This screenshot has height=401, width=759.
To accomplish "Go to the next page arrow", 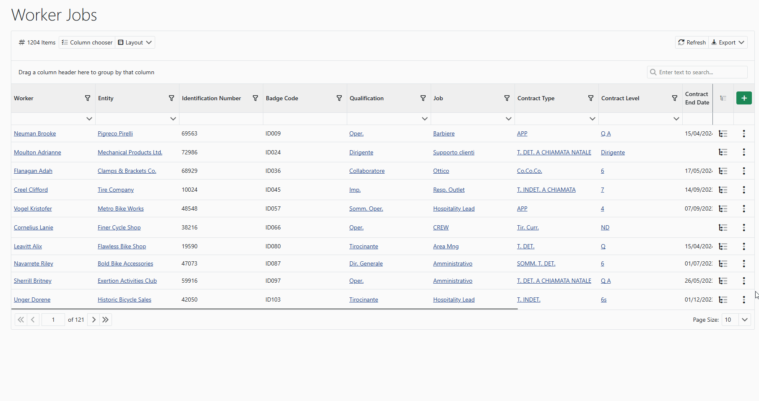I will (x=94, y=320).
